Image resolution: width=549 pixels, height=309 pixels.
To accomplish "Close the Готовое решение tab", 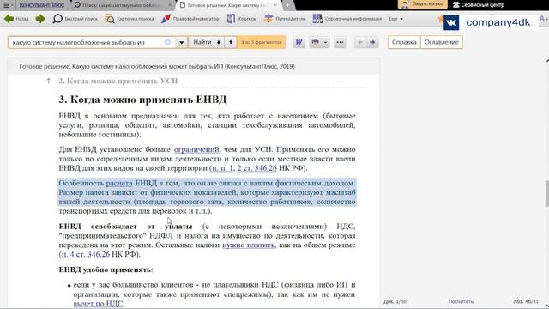I will pos(275,5).
